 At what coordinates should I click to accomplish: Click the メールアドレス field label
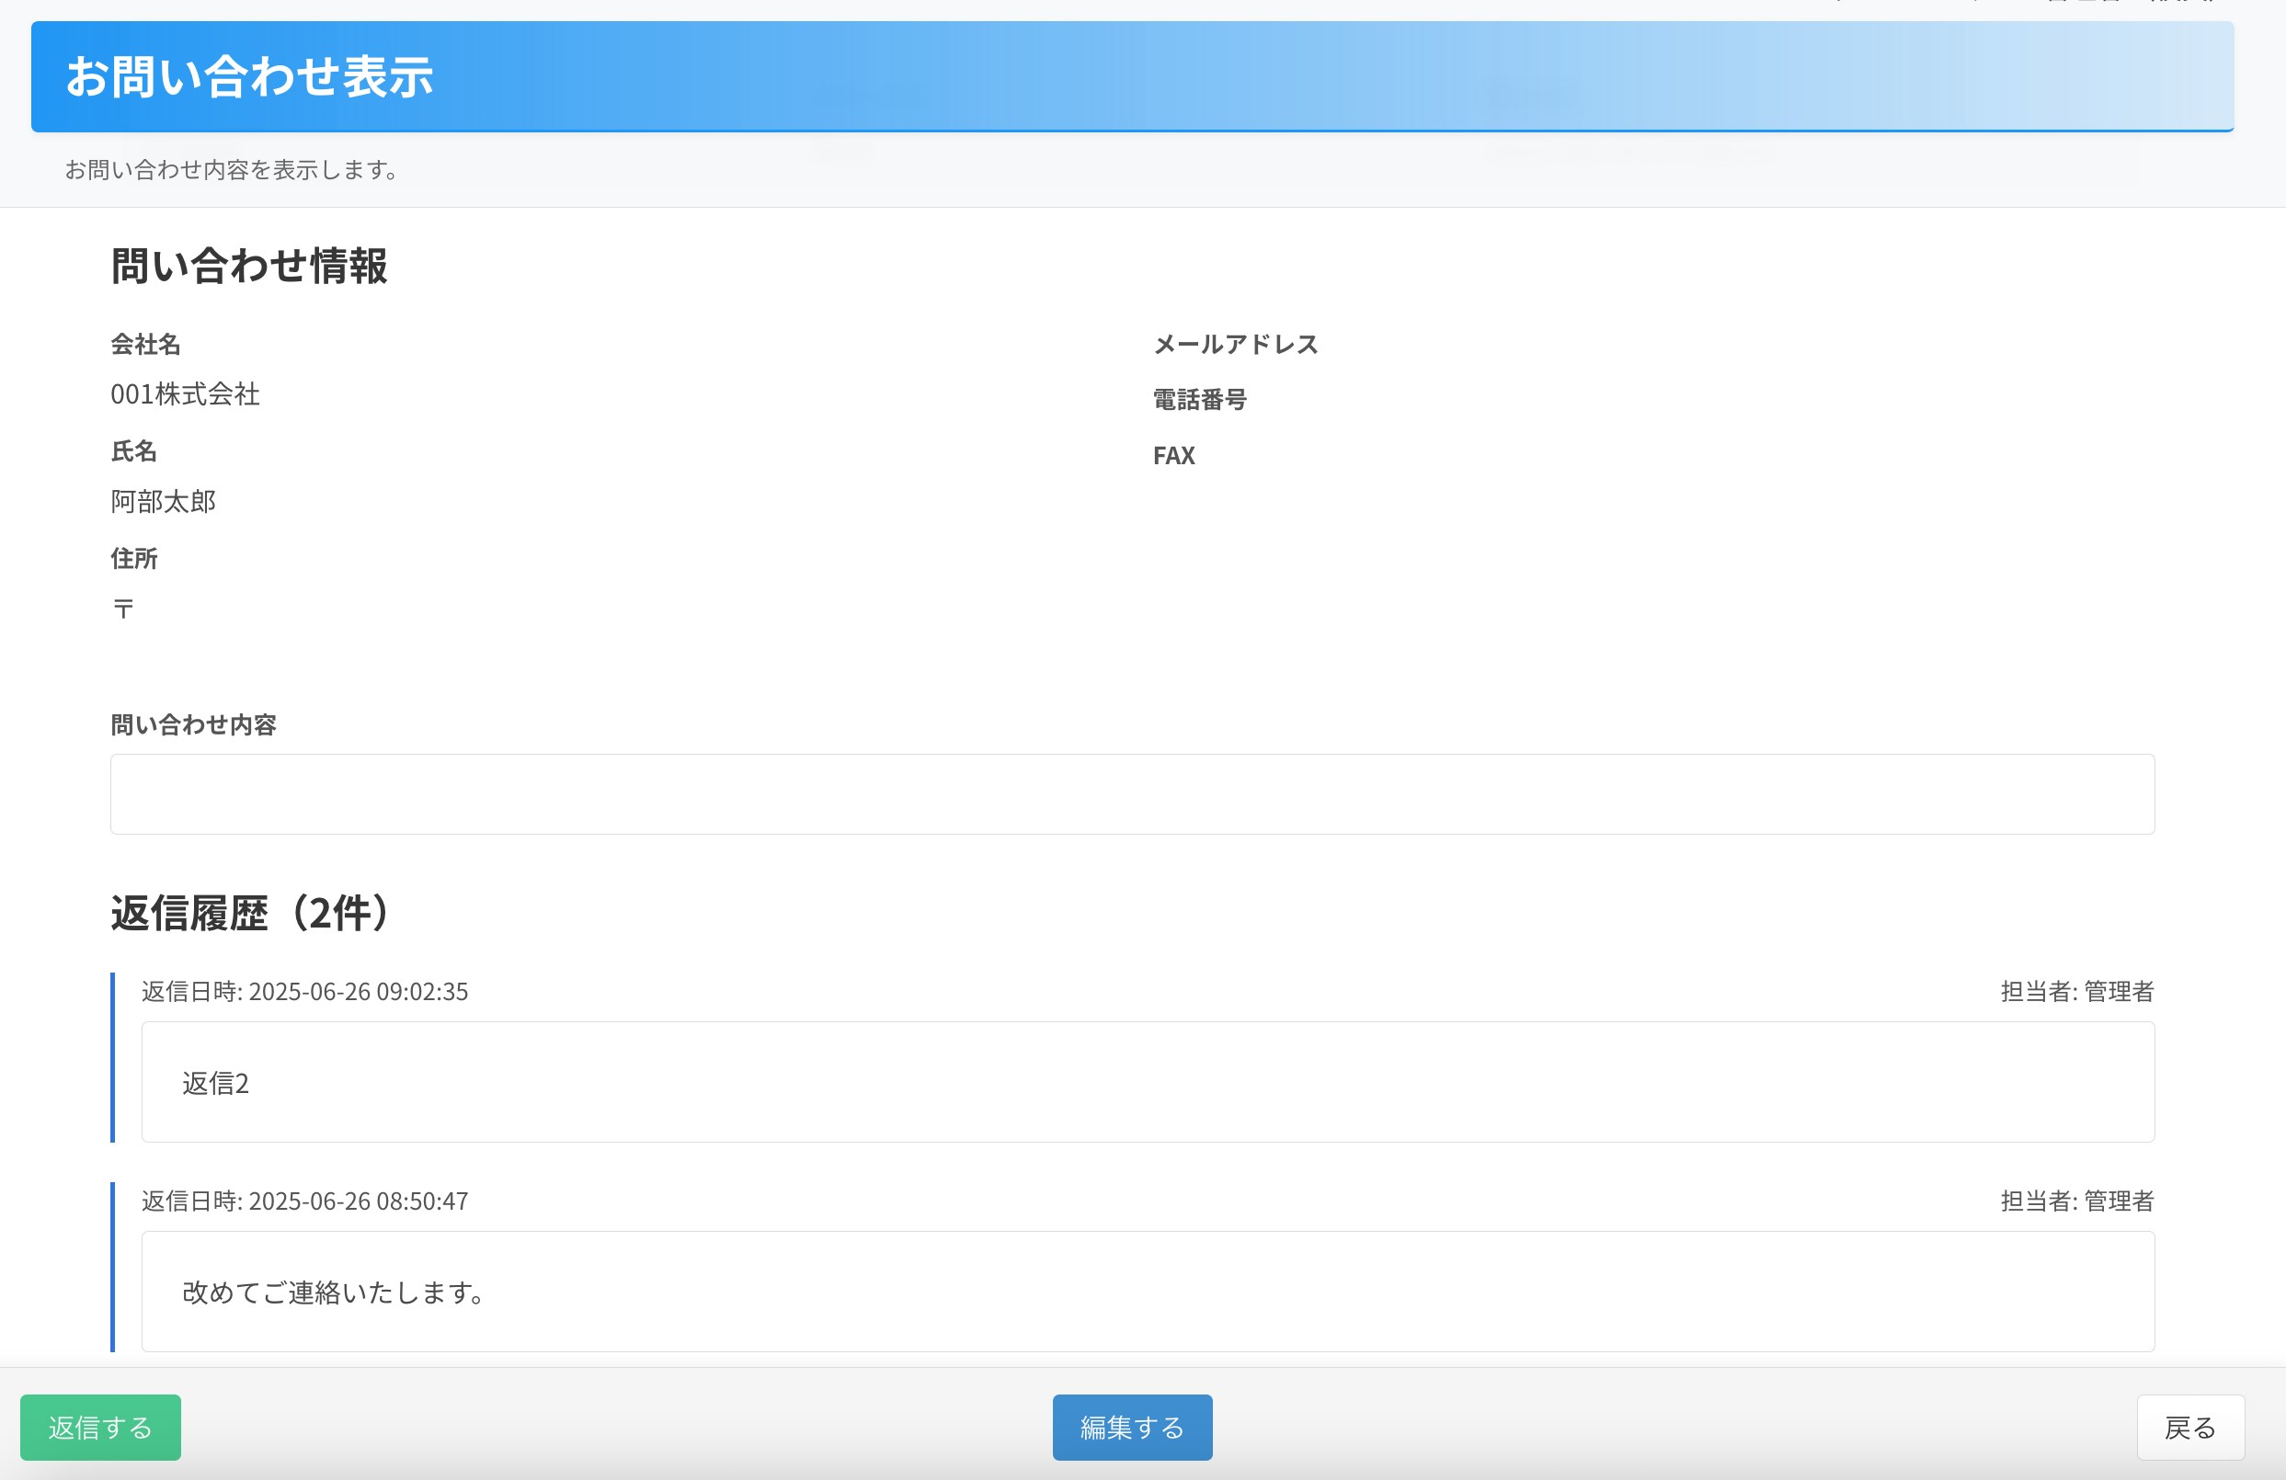coord(1235,344)
